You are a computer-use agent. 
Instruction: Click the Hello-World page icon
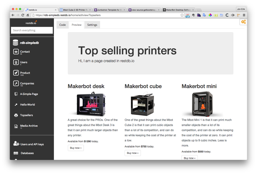pyautogui.click(x=16, y=104)
